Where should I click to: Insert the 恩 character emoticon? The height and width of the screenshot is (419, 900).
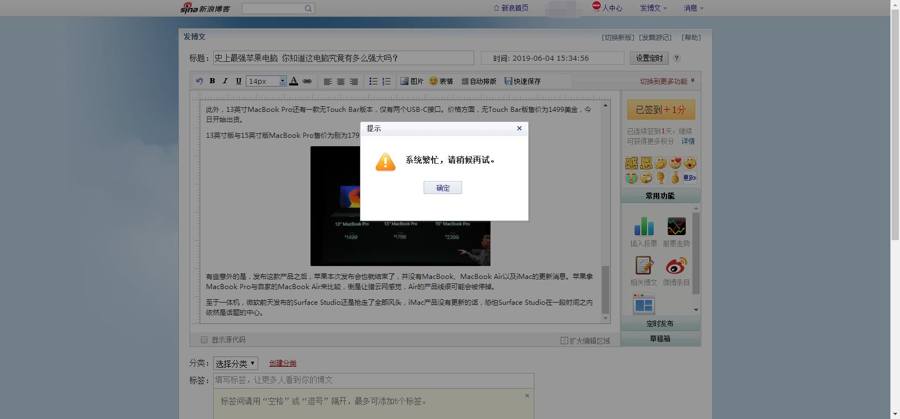tap(646, 163)
